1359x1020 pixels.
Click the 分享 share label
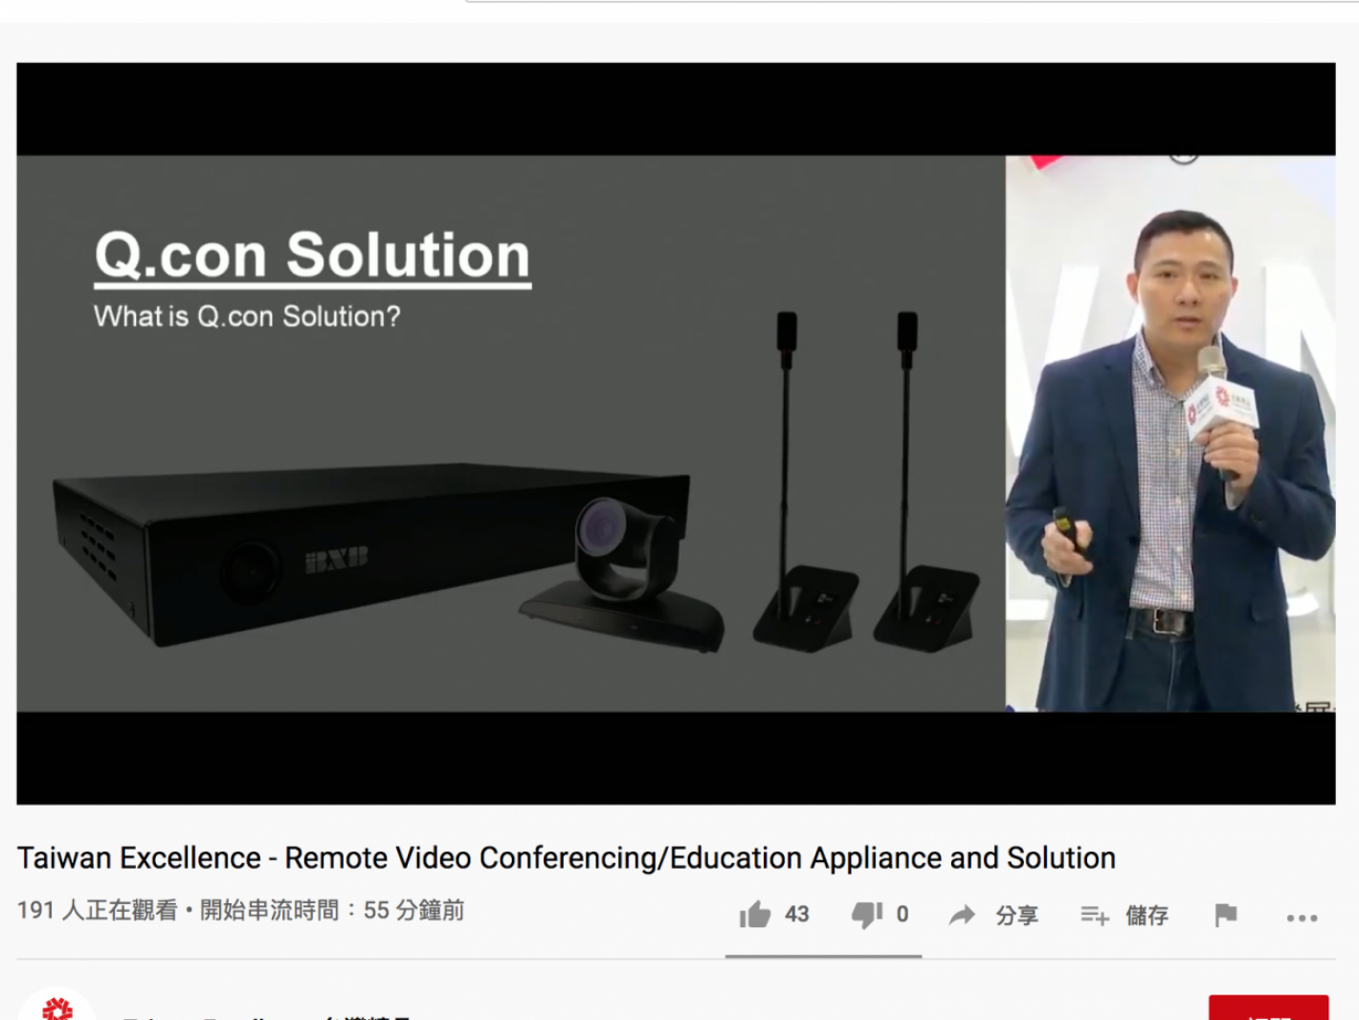point(1016,916)
